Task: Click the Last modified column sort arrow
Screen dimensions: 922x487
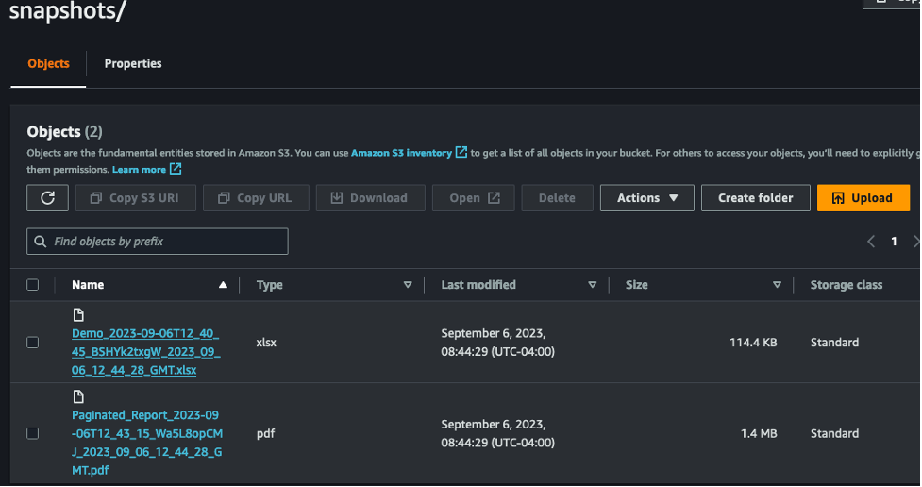Action: (x=592, y=285)
